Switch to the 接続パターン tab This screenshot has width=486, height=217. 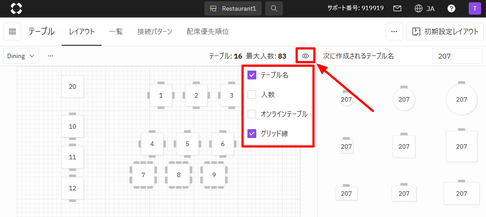[155, 32]
